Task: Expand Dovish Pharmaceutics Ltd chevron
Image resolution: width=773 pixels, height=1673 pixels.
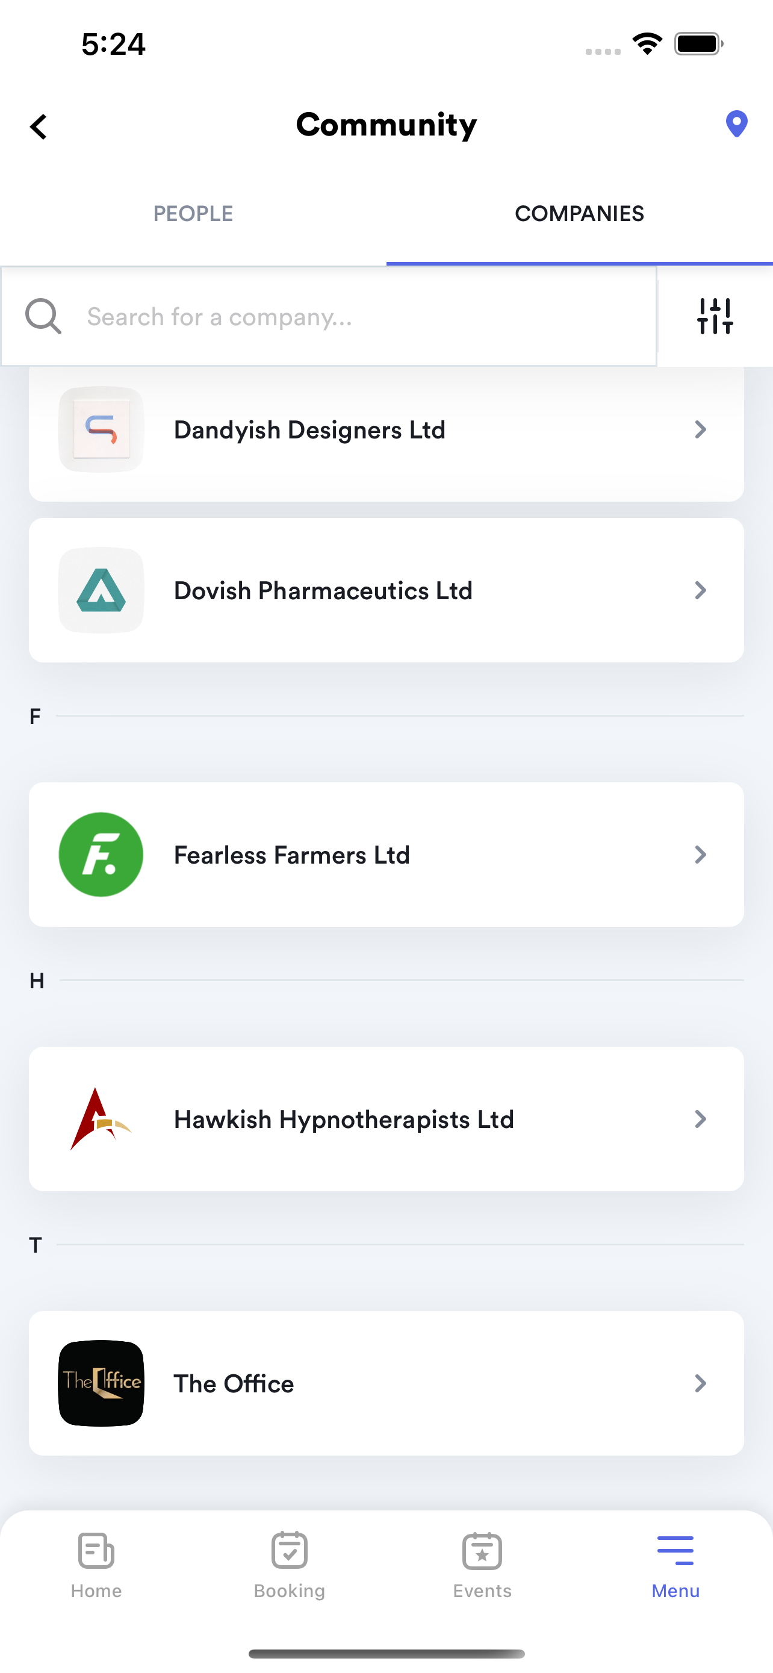Action: [700, 590]
